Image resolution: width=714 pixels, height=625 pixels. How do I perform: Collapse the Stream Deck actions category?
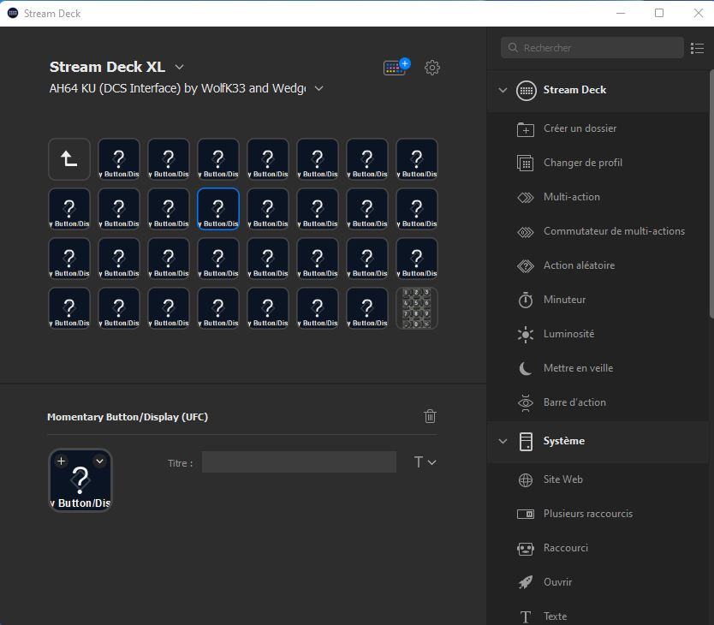[x=503, y=90]
